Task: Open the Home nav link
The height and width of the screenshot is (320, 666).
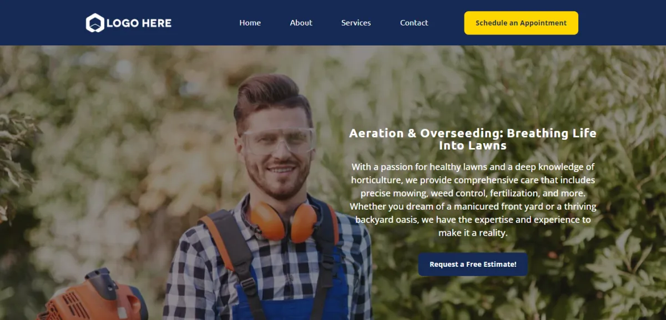Action: (250, 23)
